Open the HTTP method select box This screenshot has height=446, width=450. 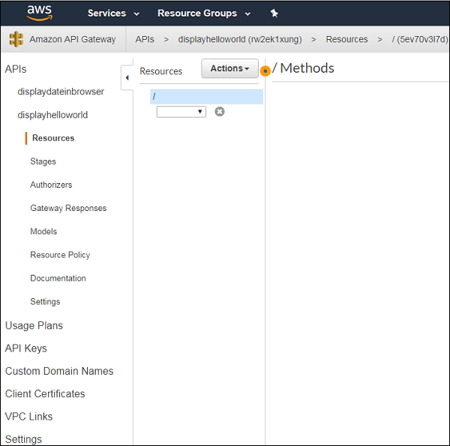tap(181, 111)
